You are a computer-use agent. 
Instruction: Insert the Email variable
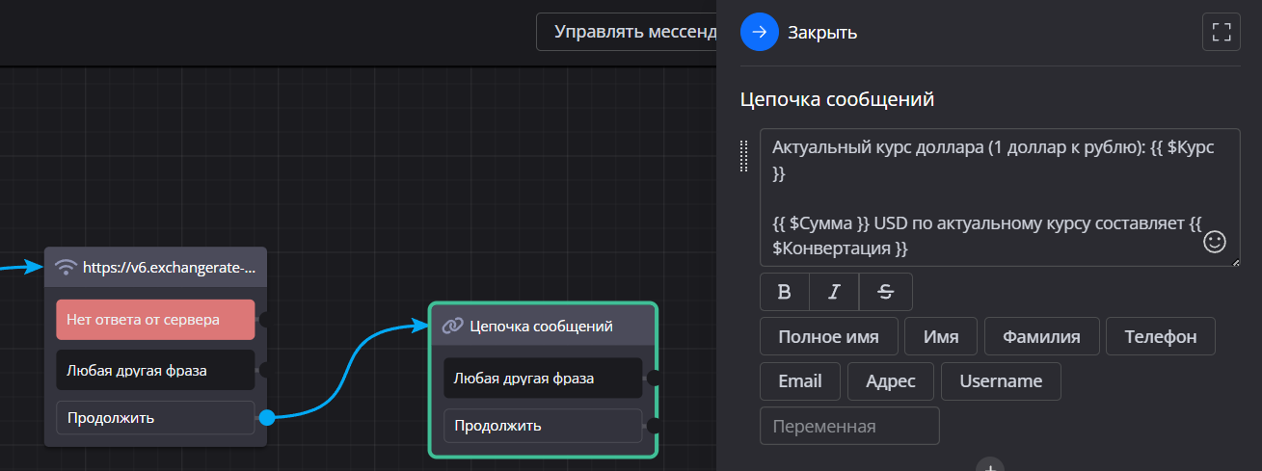799,381
